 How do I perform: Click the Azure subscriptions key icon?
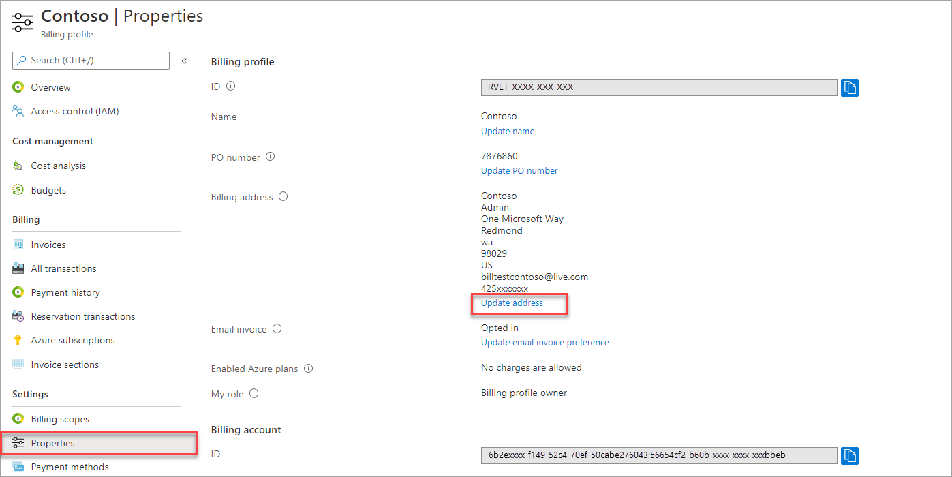pos(18,339)
